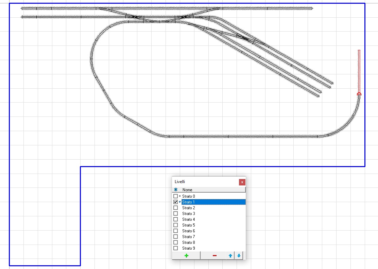Click the red connector at the track end

[359, 94]
